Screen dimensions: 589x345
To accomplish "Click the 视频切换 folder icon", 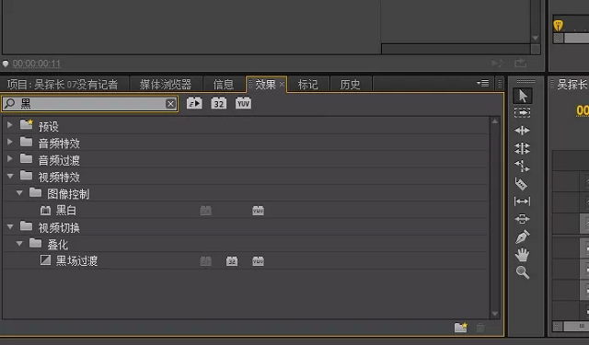I will point(26,226).
